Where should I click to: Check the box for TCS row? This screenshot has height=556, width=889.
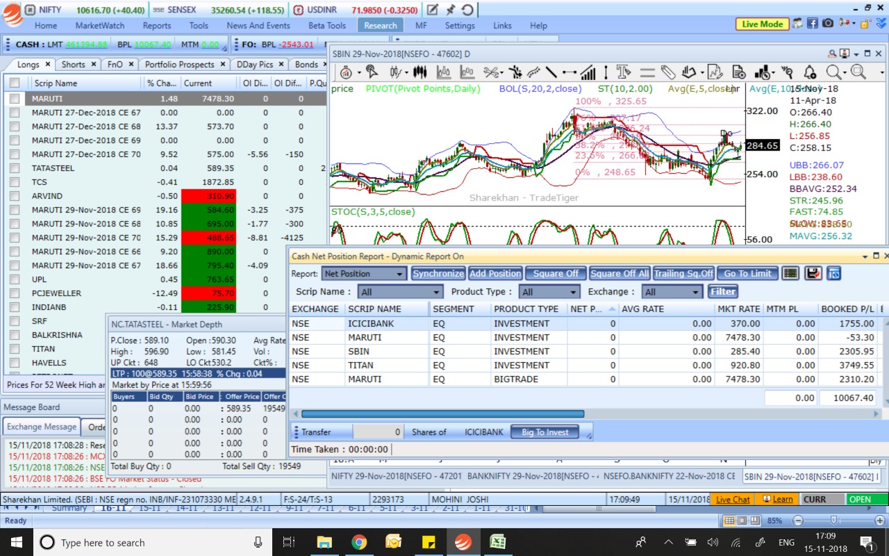(15, 182)
